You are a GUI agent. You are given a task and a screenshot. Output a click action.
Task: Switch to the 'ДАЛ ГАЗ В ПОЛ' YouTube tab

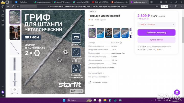[x=100, y=2]
